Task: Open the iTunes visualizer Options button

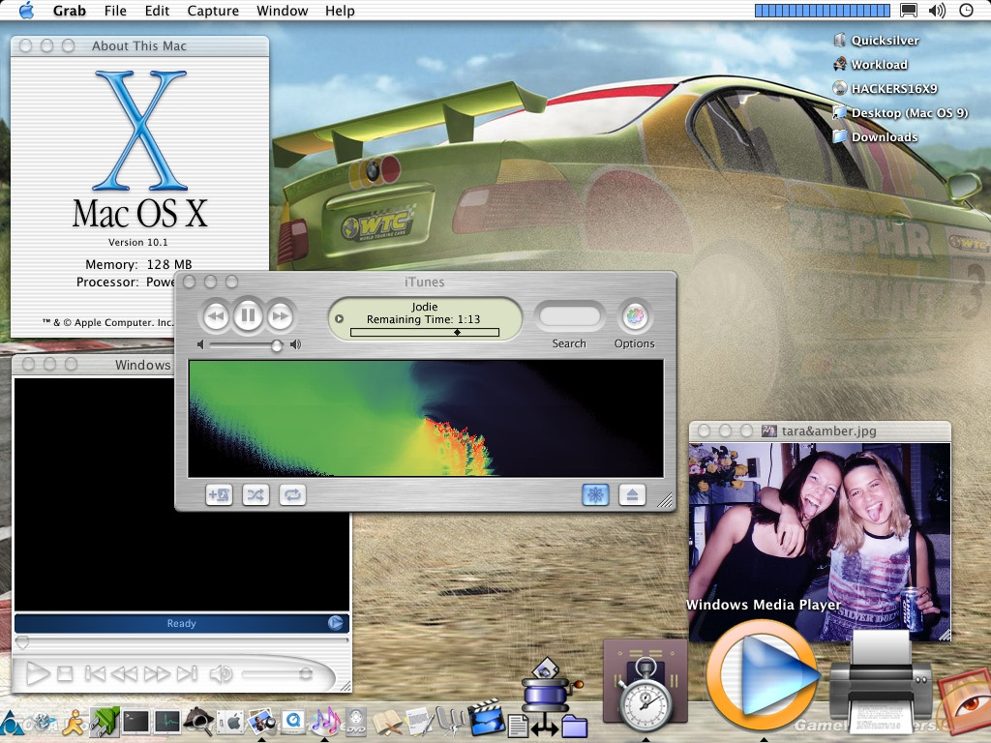Action: pos(635,315)
